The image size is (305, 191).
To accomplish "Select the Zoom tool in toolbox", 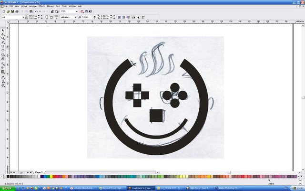I will click(x=3, y=38).
